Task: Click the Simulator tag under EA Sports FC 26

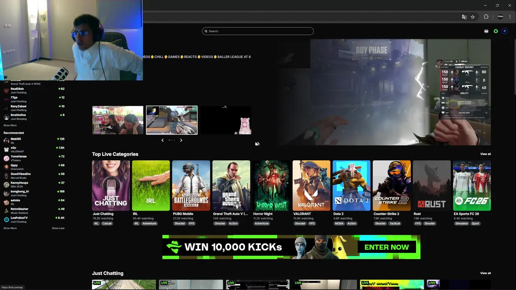Action: pyautogui.click(x=462, y=224)
